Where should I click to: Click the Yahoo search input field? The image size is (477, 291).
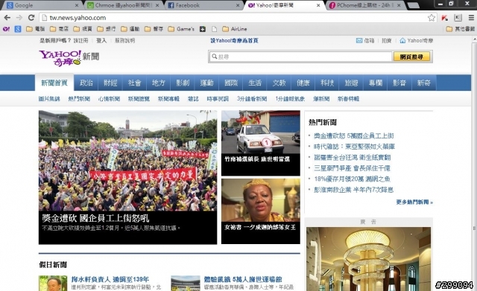[300, 57]
